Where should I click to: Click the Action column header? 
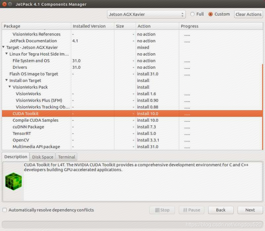tap(157, 26)
